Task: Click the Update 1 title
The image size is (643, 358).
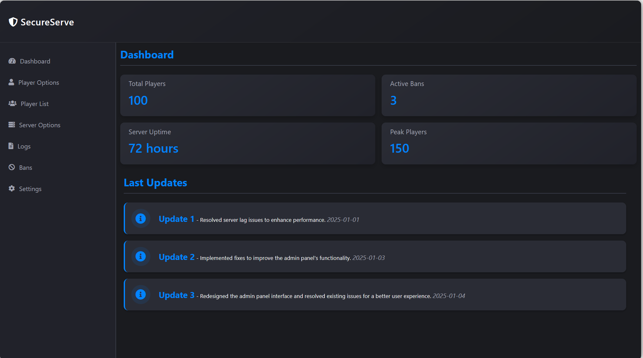Action: (176, 219)
